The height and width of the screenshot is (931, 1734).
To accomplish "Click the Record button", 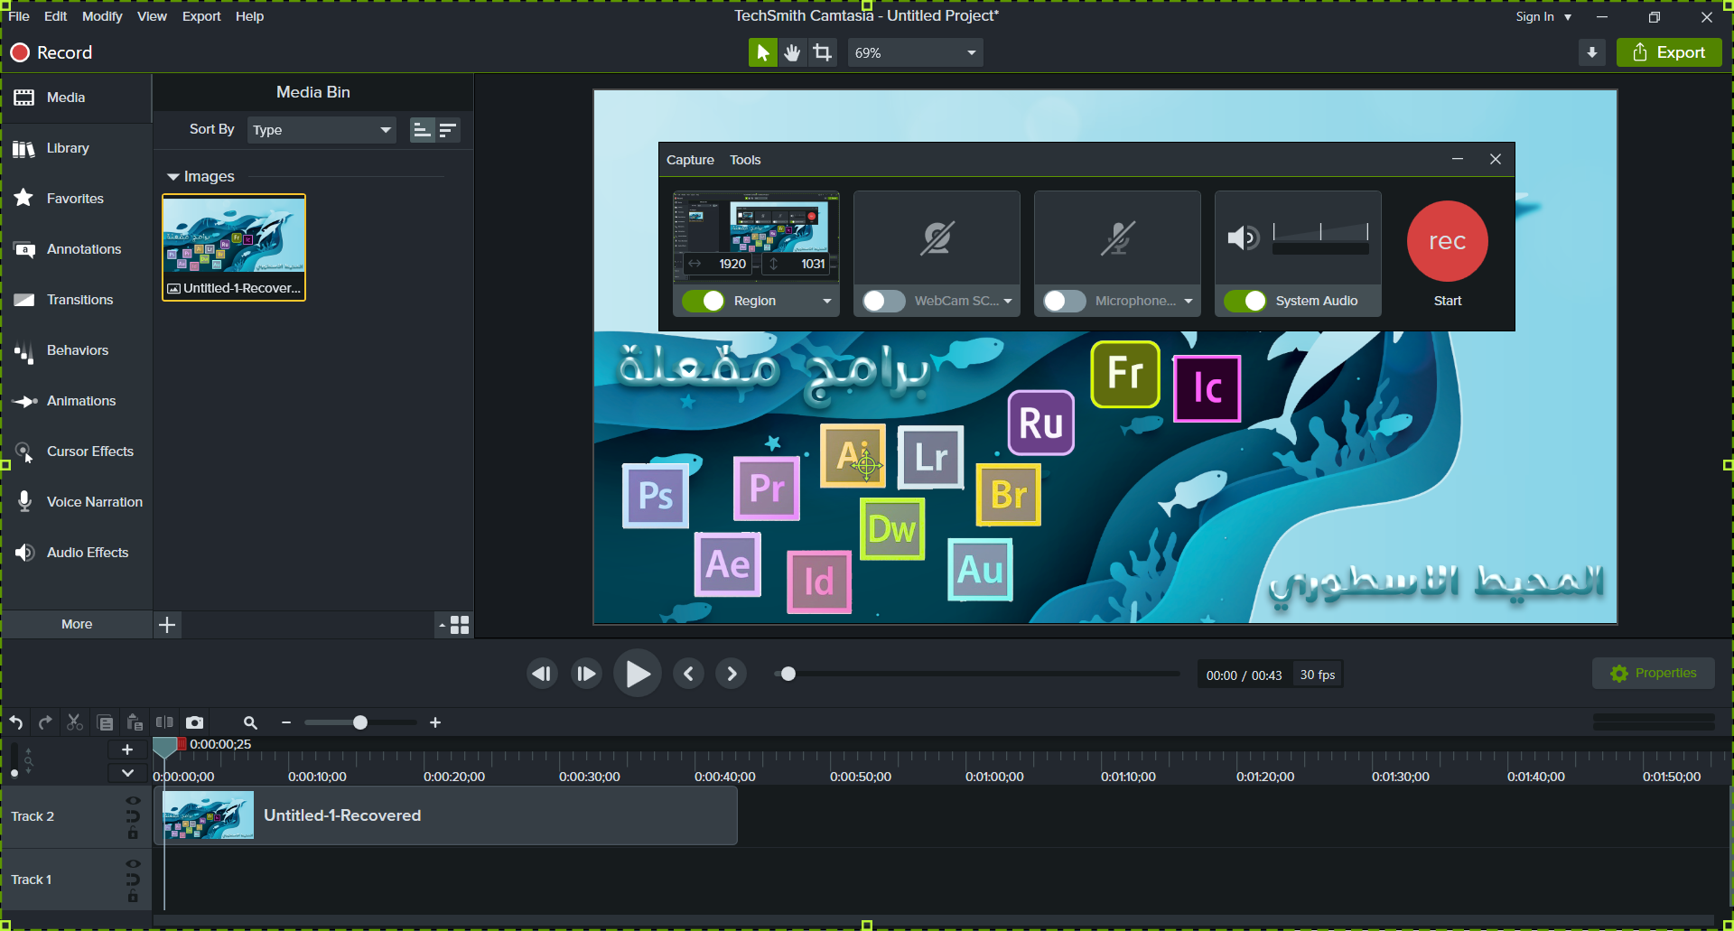I will tap(51, 52).
